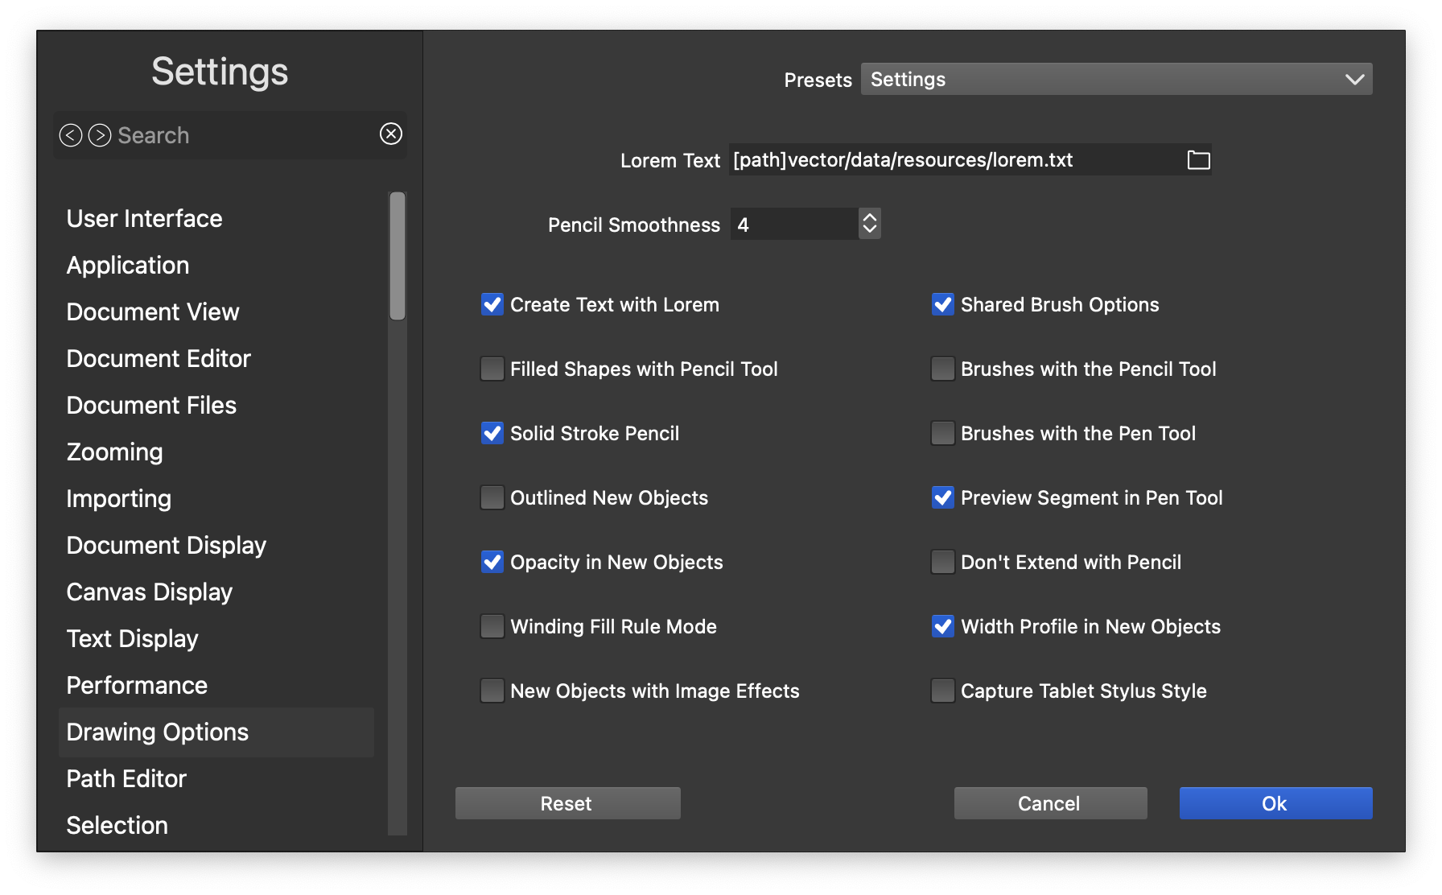
Task: Uncheck Shared Brush Options
Action: 942,304
